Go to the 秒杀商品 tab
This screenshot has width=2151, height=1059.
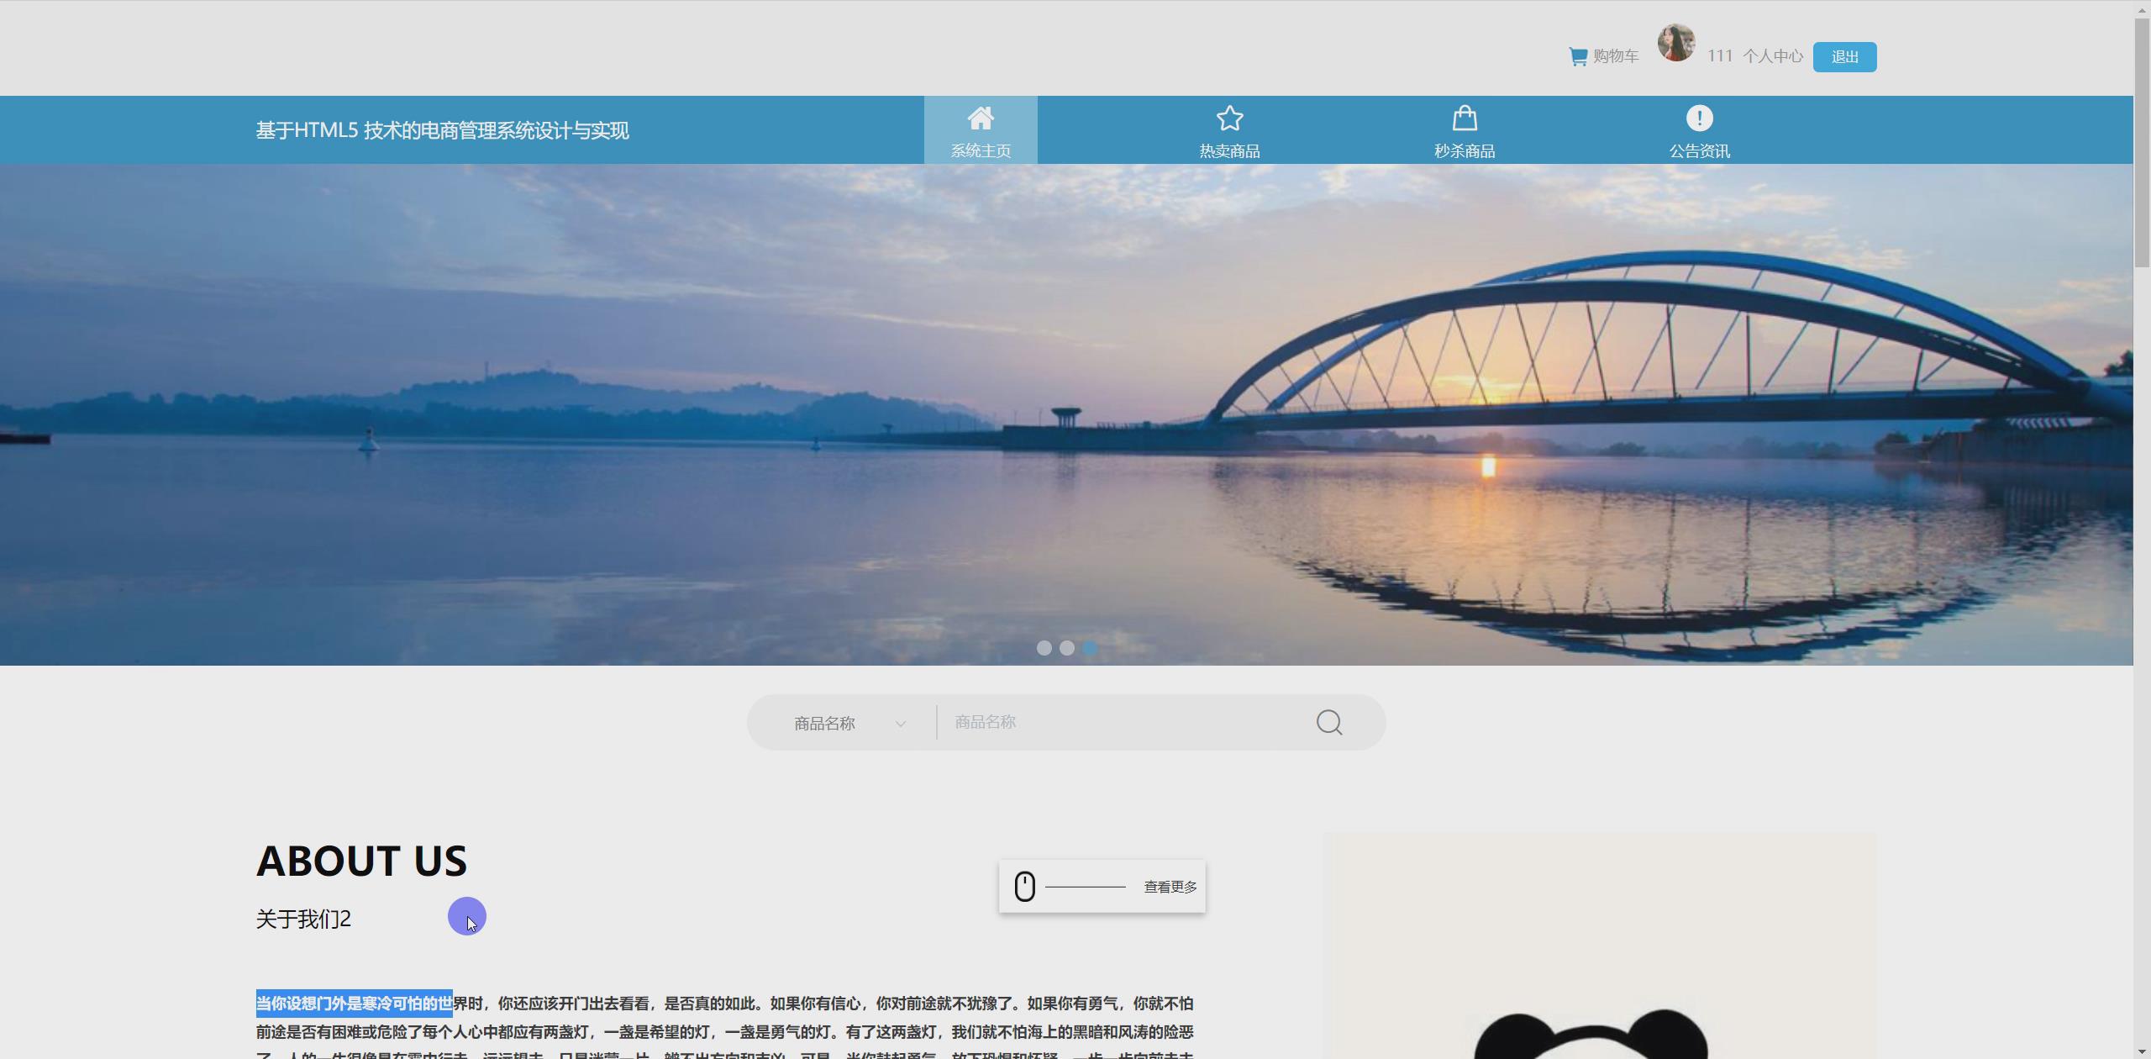point(1465,130)
